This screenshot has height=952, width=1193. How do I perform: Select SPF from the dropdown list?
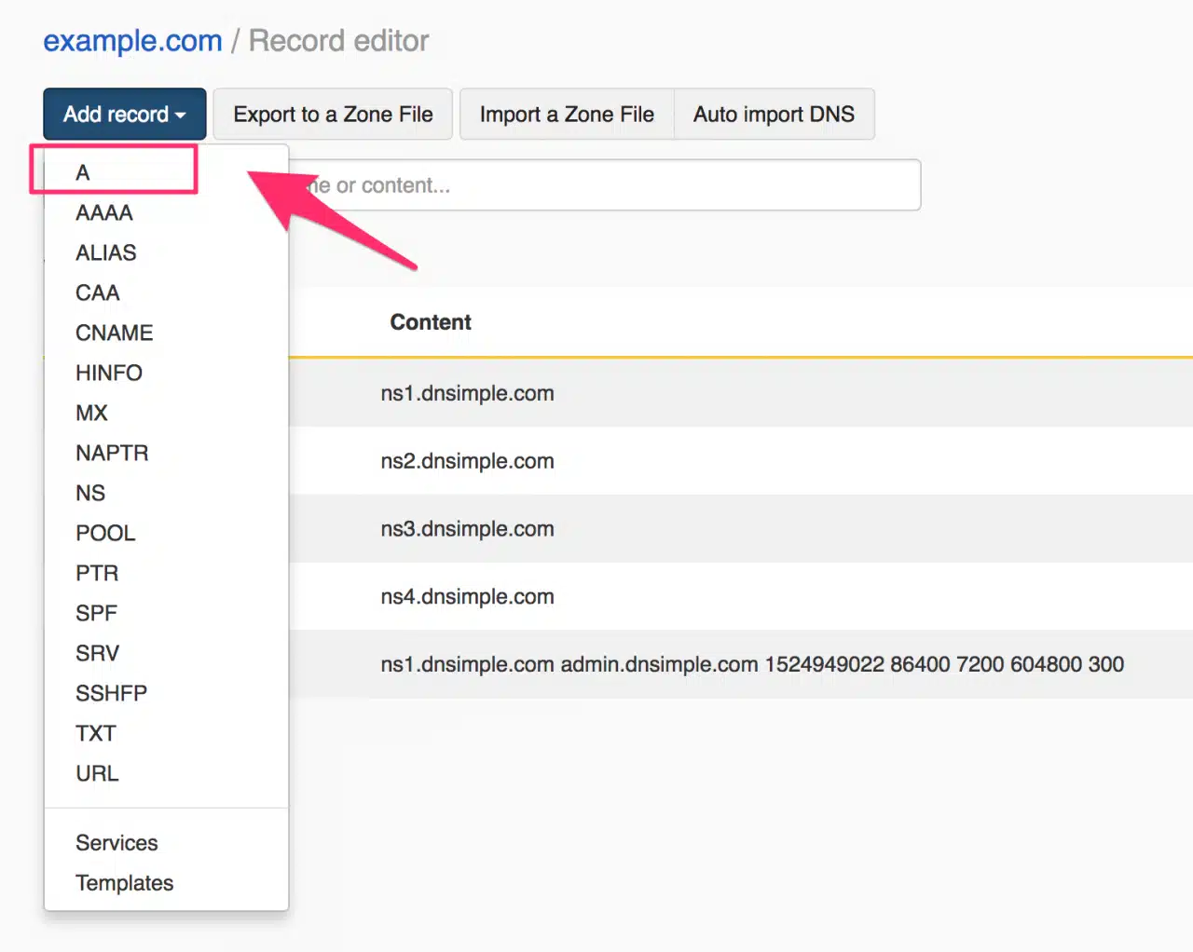click(166, 613)
